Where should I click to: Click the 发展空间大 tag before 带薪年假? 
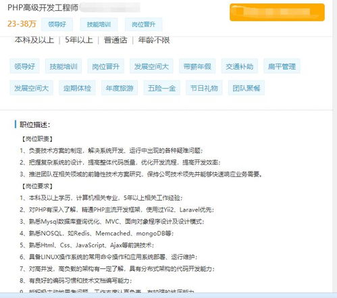tap(151, 66)
